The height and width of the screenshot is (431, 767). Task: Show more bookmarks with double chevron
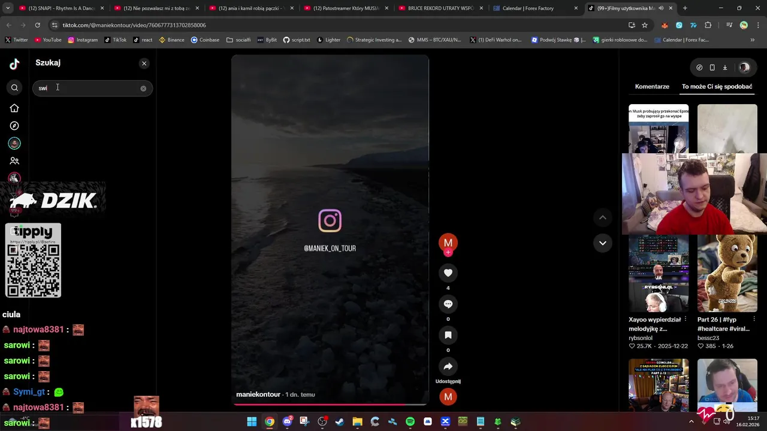(753, 40)
